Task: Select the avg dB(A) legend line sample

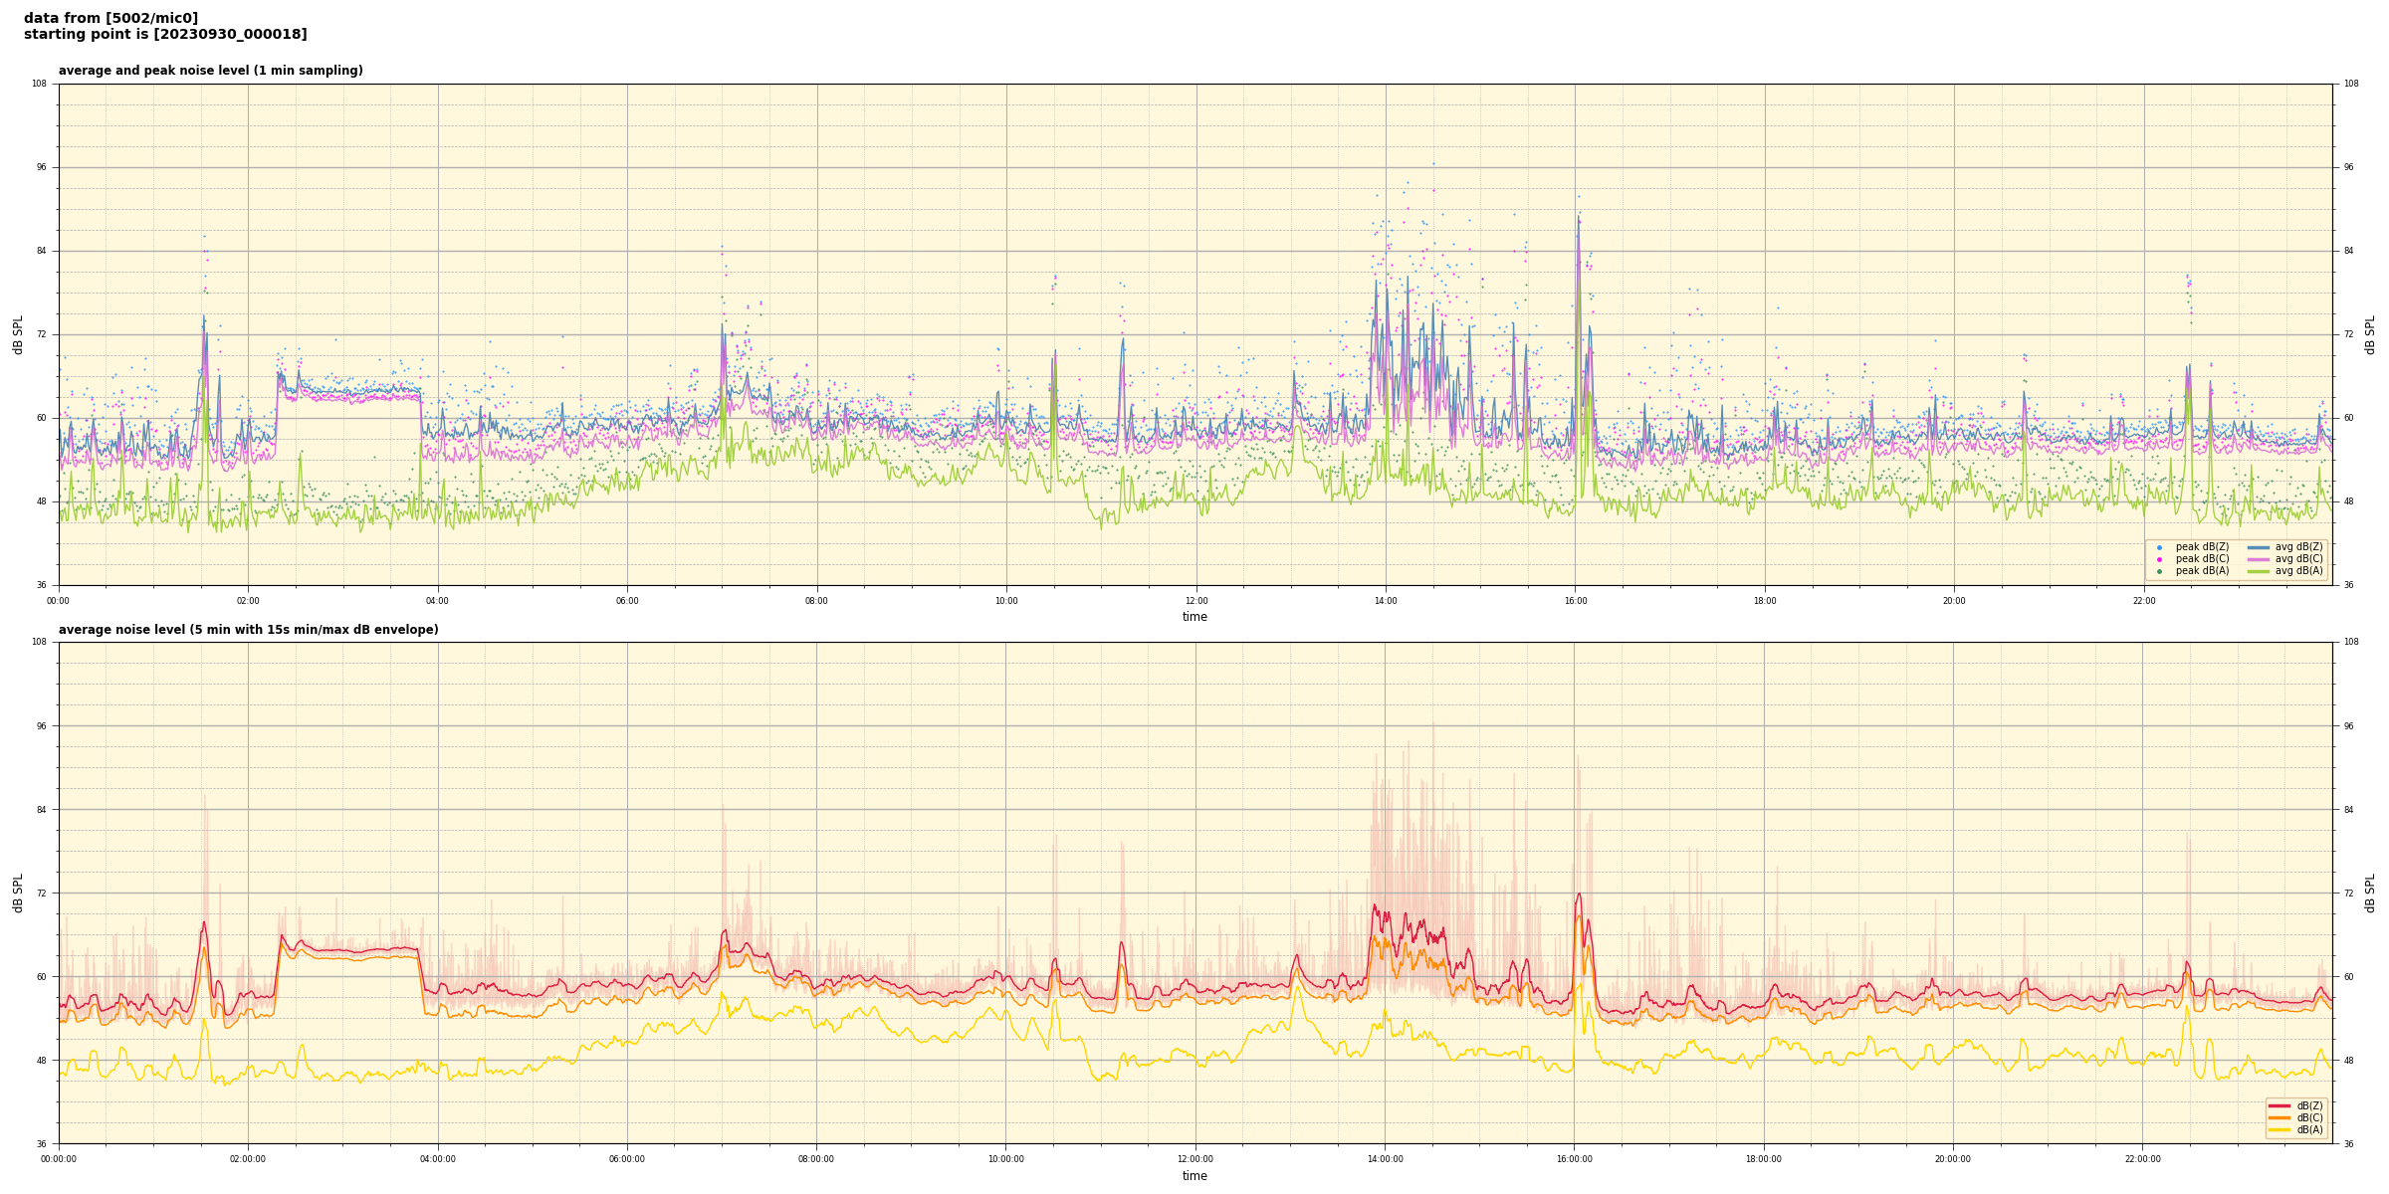Action: [2258, 571]
